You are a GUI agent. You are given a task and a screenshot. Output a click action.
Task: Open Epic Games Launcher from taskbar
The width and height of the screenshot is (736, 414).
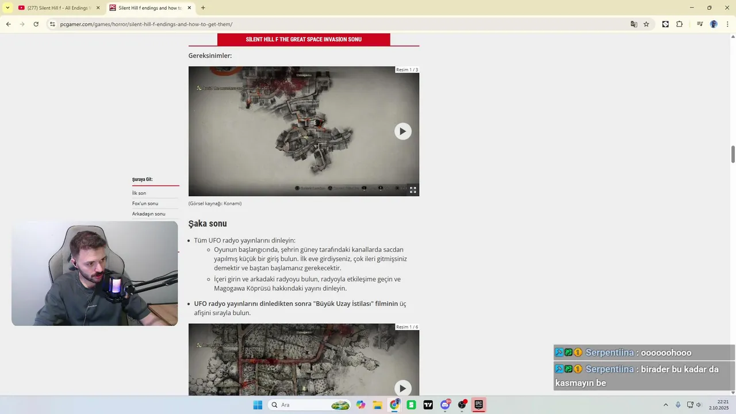click(478, 405)
